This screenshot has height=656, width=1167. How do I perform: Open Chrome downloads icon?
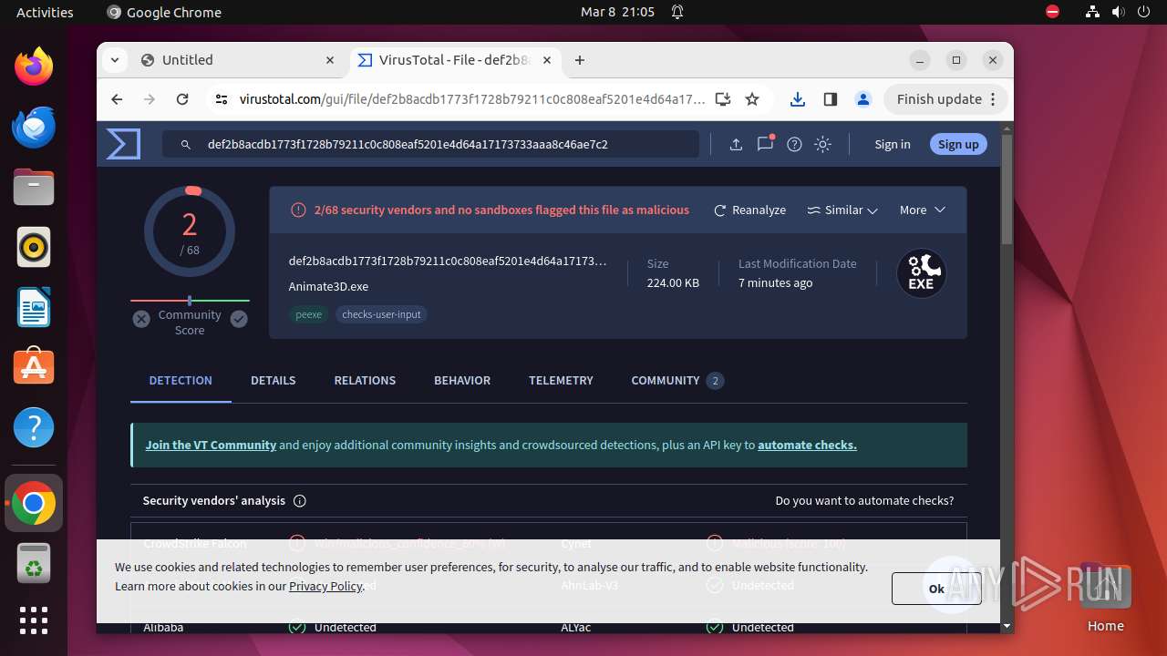click(798, 99)
